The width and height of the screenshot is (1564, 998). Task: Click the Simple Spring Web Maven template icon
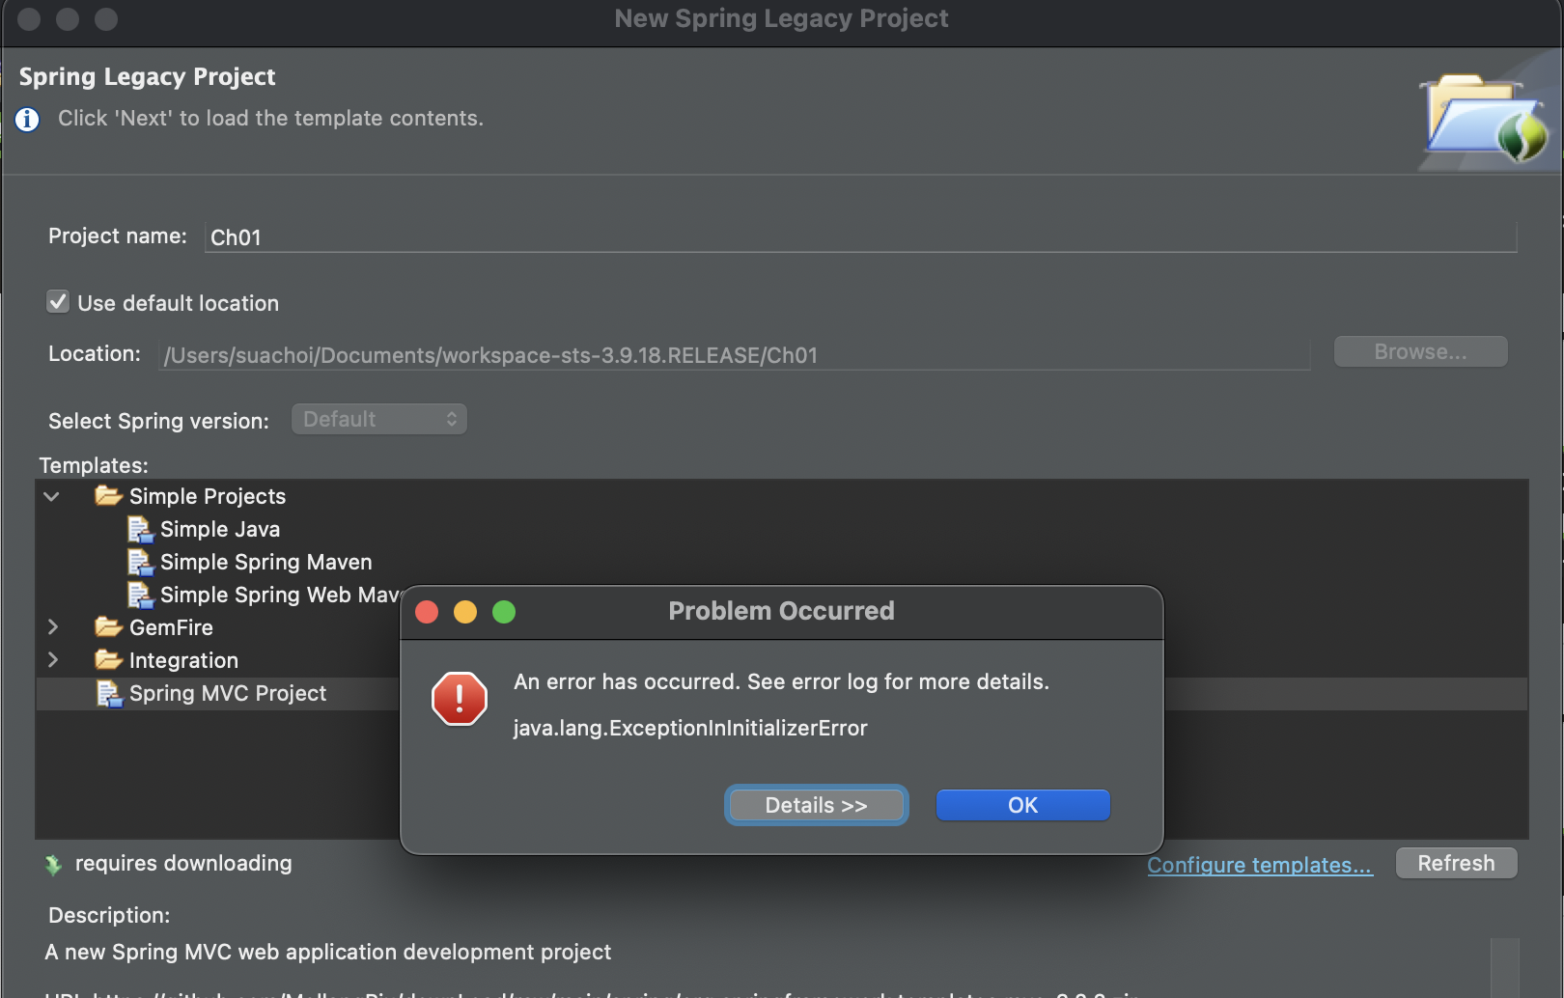coord(141,595)
